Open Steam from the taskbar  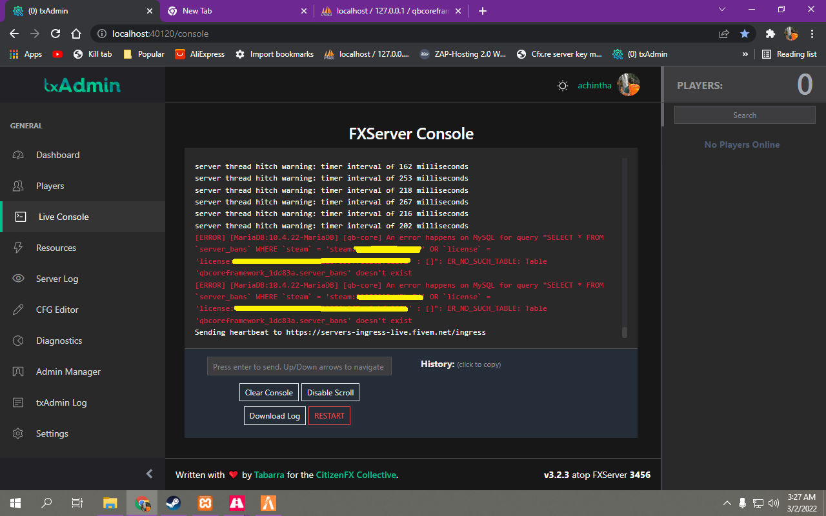173,502
